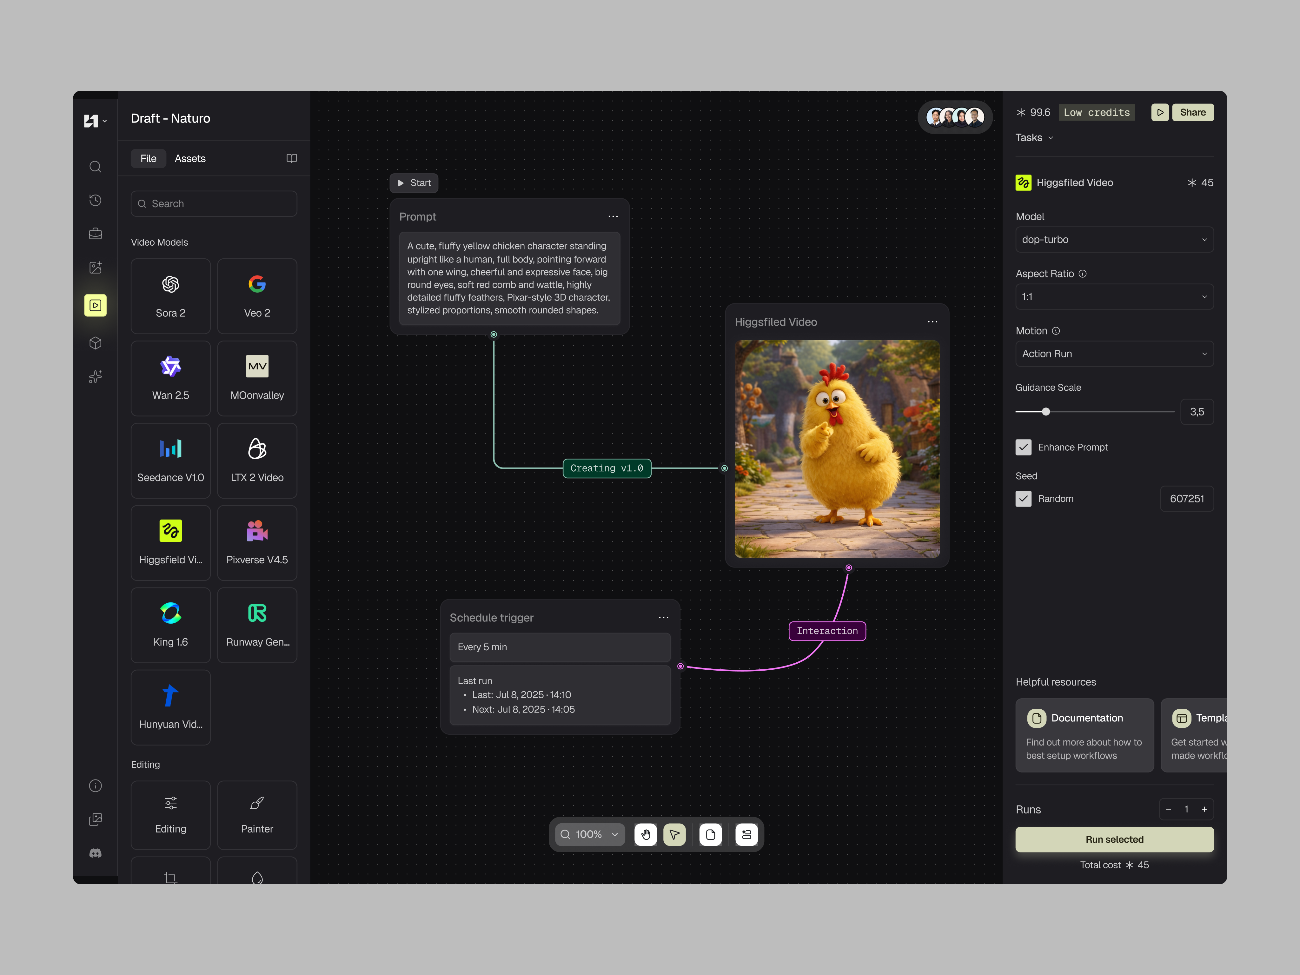
Task: Open the Templates resource card
Action: click(x=1194, y=735)
